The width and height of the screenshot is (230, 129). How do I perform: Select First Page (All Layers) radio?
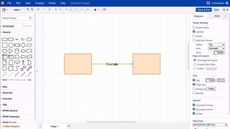point(195,60)
